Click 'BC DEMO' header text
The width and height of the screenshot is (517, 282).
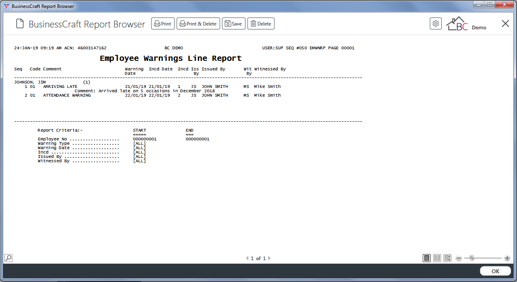pyautogui.click(x=174, y=48)
